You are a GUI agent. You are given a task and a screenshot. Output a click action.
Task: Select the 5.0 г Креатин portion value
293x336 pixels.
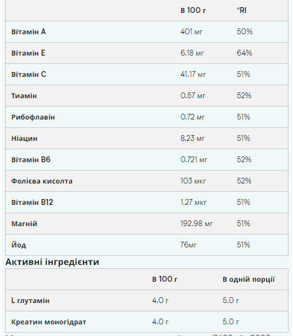(x=231, y=322)
